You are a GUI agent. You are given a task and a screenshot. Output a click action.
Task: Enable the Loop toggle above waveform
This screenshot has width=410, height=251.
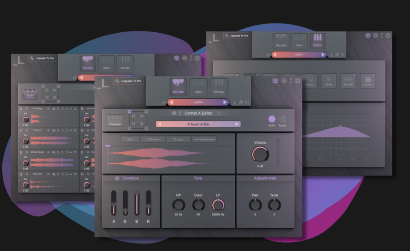[178, 139]
